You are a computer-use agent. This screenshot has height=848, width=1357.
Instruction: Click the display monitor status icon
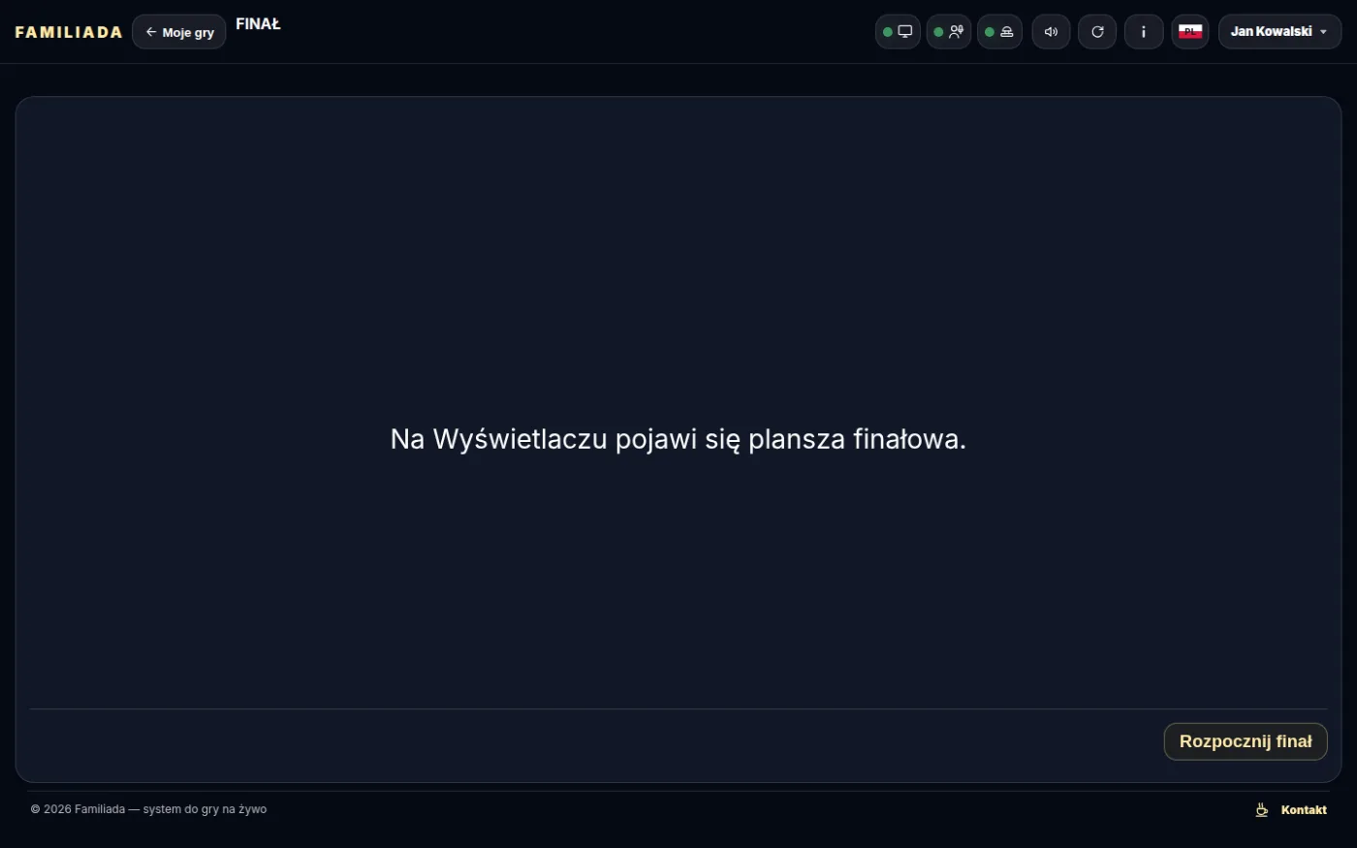tap(899, 32)
